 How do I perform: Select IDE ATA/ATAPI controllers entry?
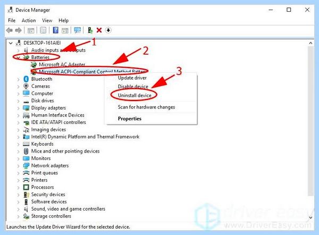click(58, 122)
